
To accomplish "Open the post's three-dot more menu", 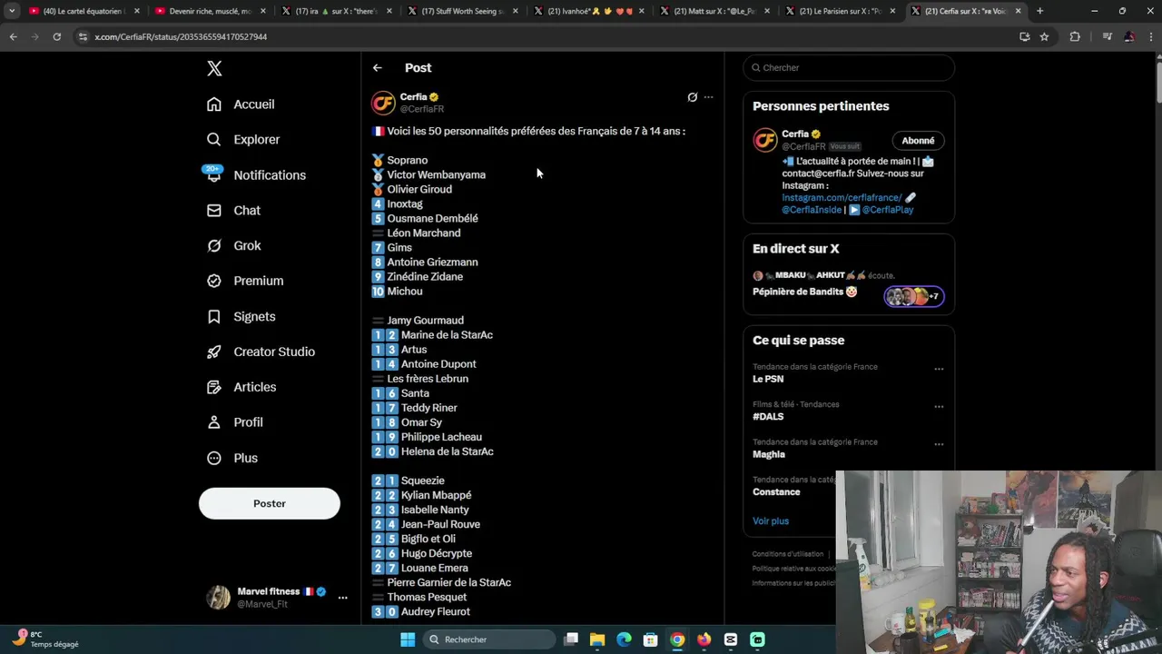I will point(709,97).
